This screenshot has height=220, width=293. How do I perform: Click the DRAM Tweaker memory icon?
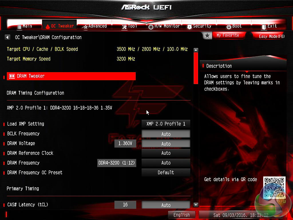12,76
